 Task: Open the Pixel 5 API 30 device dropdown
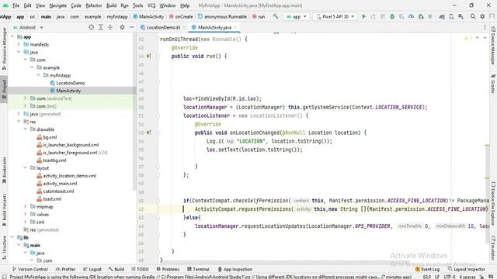tap(335, 16)
